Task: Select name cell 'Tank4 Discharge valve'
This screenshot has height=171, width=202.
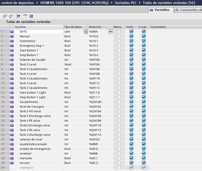Action: [38, 125]
